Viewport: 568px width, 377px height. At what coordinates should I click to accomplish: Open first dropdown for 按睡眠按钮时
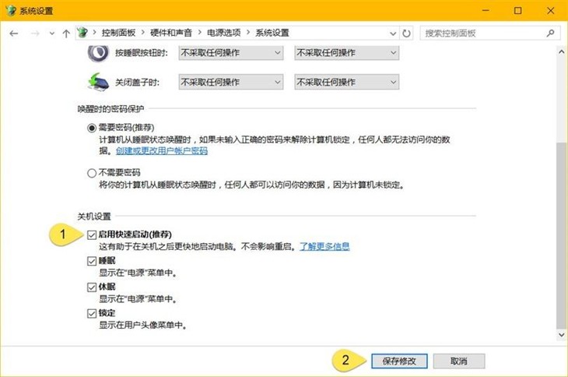[x=231, y=53]
